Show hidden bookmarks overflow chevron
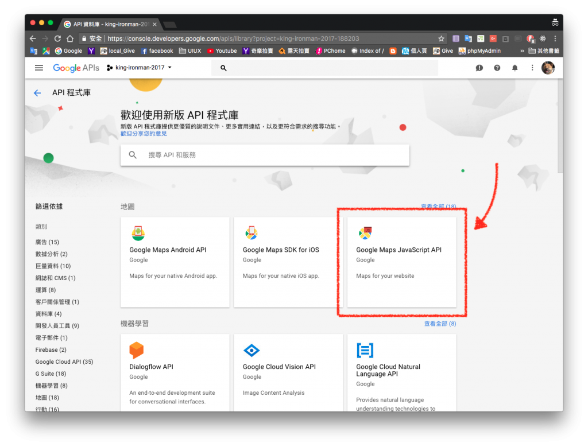Screen dimensions: 588x447 point(522,51)
